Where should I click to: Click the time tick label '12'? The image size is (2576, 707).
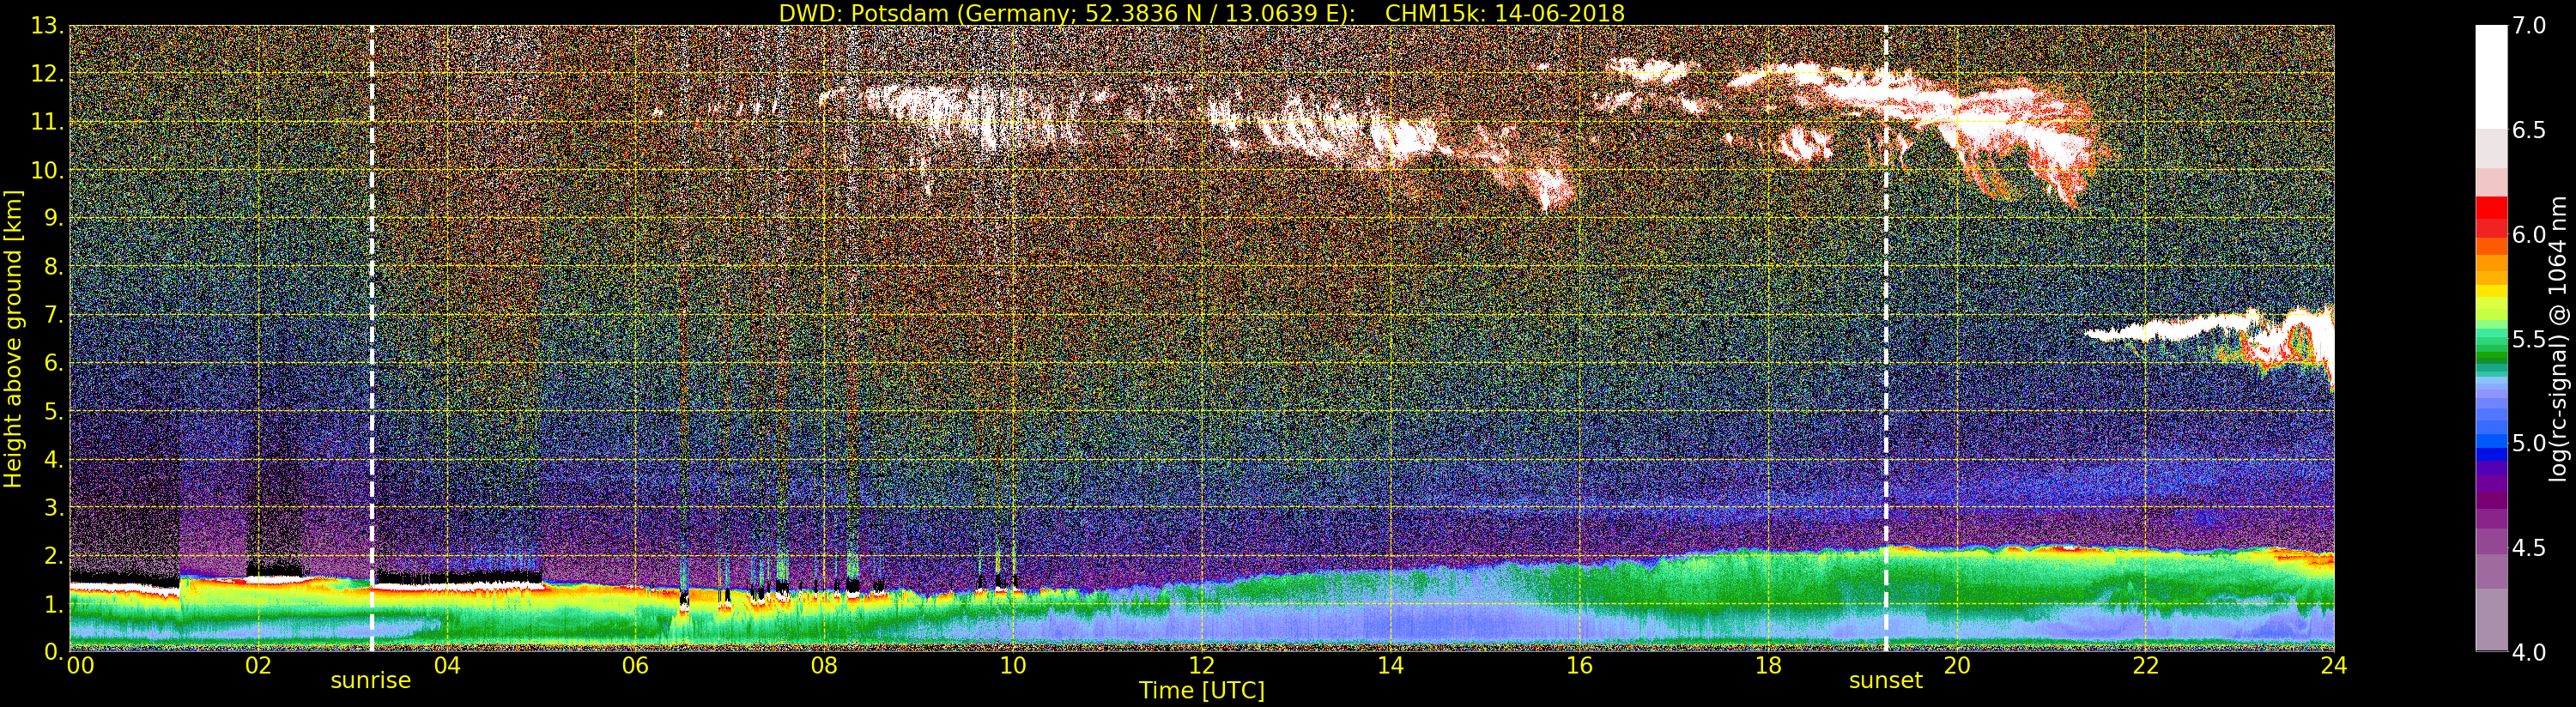tap(1202, 666)
